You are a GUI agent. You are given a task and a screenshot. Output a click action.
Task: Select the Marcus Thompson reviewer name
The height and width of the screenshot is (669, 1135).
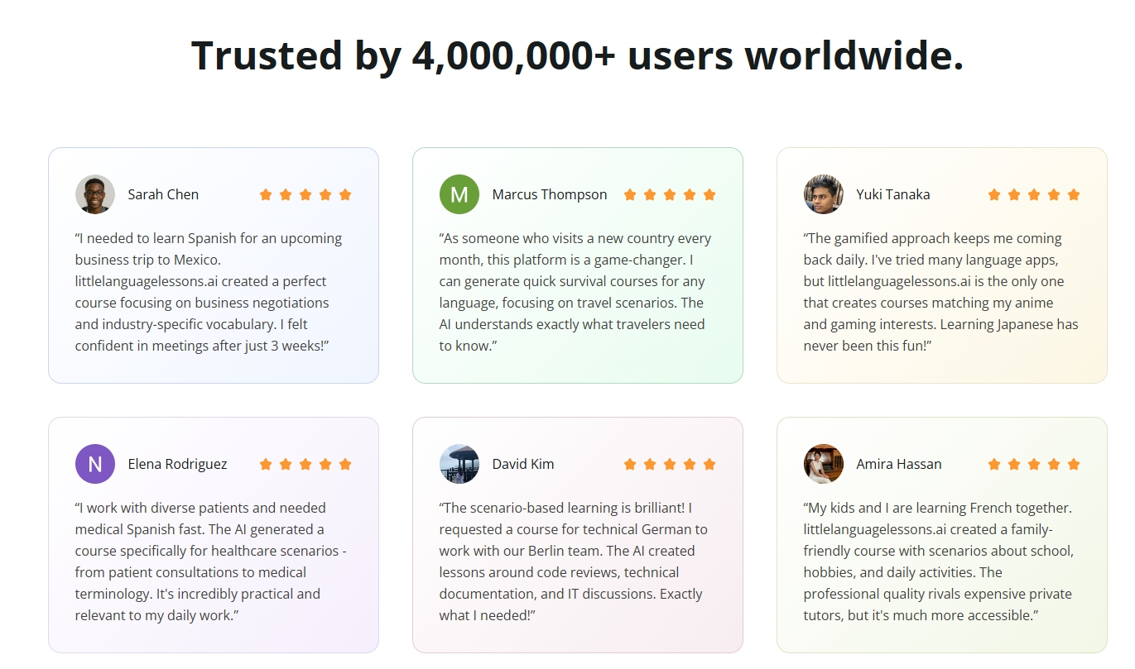pyautogui.click(x=550, y=194)
